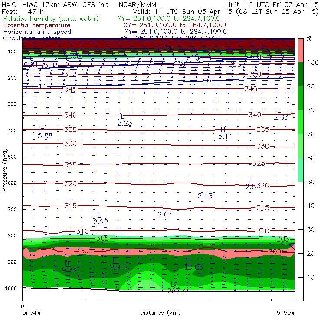This screenshot has width=321, height=321.
Task: Click the pressure axis '200' label
Action: pyautogui.click(x=12, y=78)
